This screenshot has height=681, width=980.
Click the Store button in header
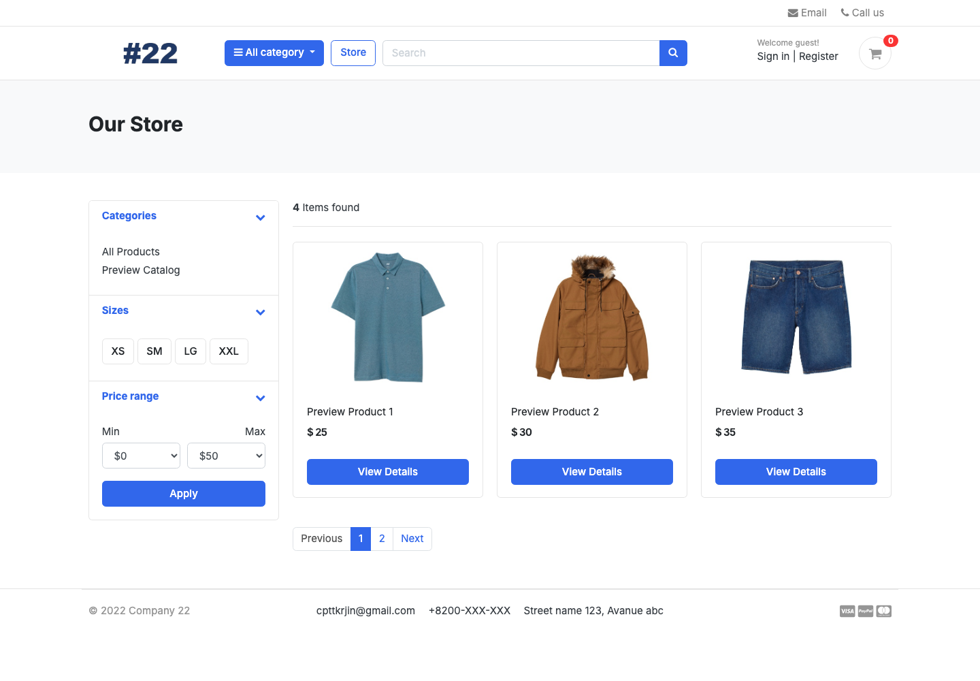click(x=353, y=53)
